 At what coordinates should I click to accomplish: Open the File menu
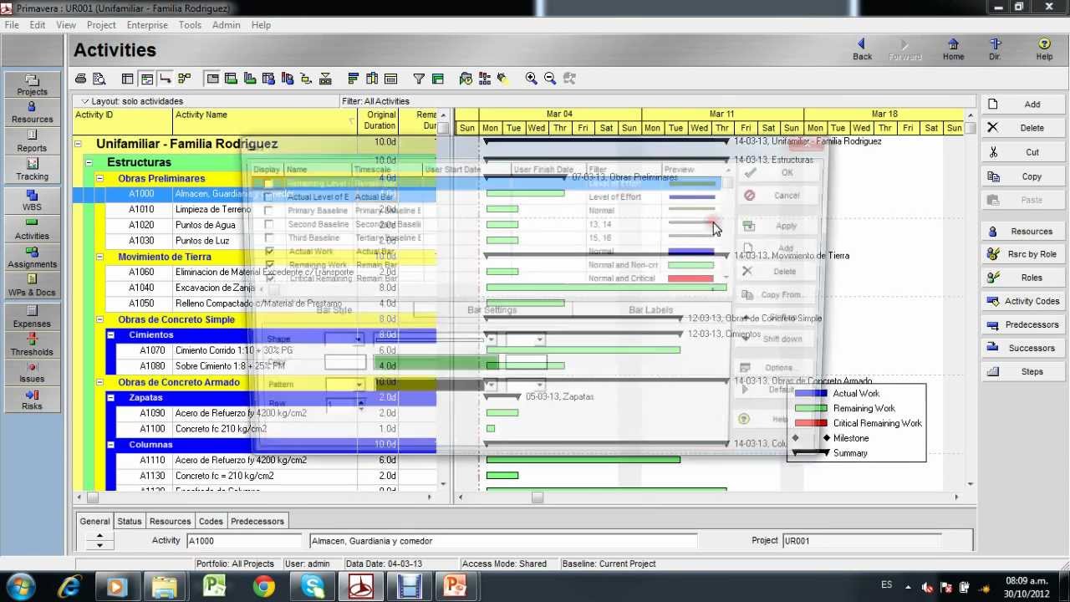coord(12,25)
